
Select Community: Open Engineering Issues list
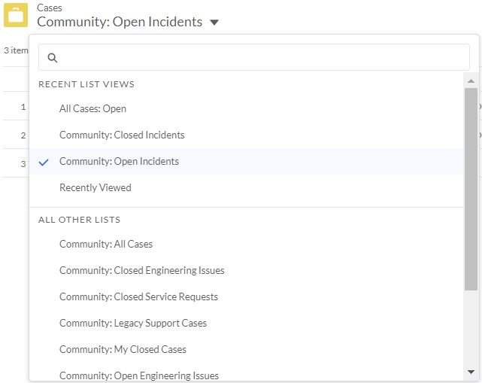[139, 375]
